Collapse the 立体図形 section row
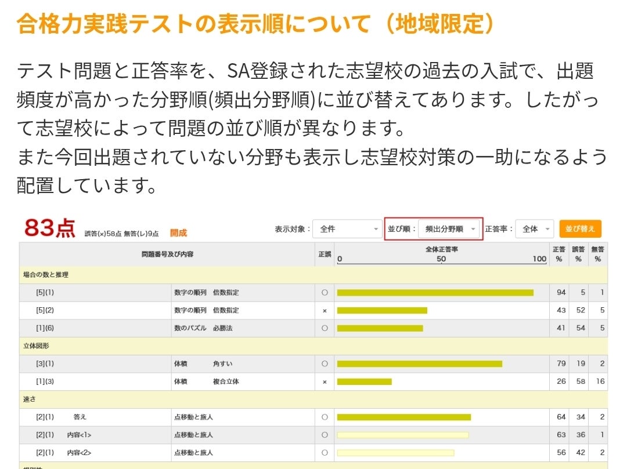The height and width of the screenshot is (469, 627). (38, 346)
